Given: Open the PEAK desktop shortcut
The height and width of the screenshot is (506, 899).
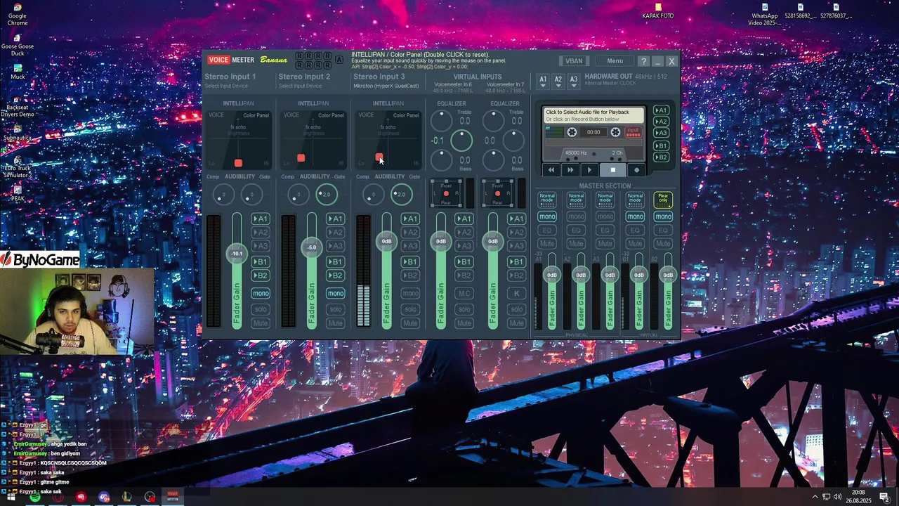Looking at the screenshot, I should [x=18, y=193].
